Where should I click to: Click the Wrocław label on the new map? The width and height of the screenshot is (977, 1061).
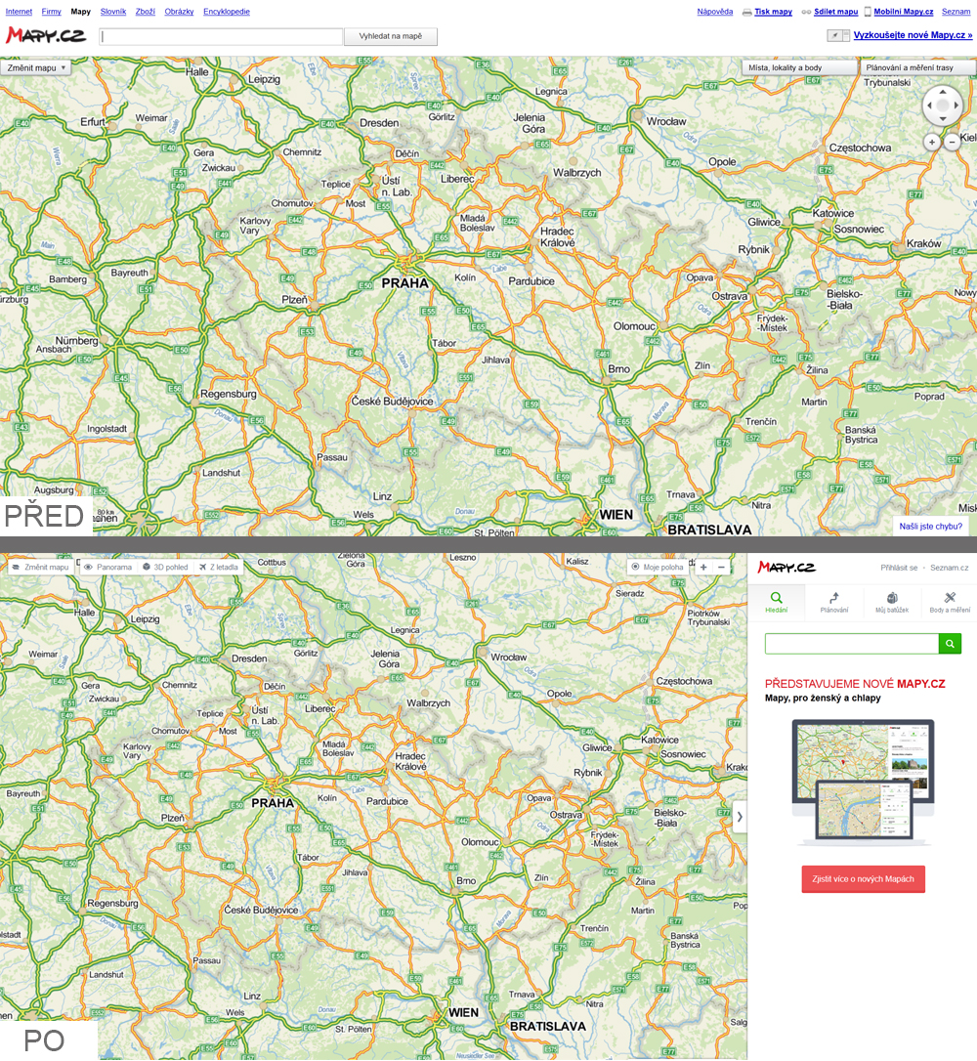point(508,658)
